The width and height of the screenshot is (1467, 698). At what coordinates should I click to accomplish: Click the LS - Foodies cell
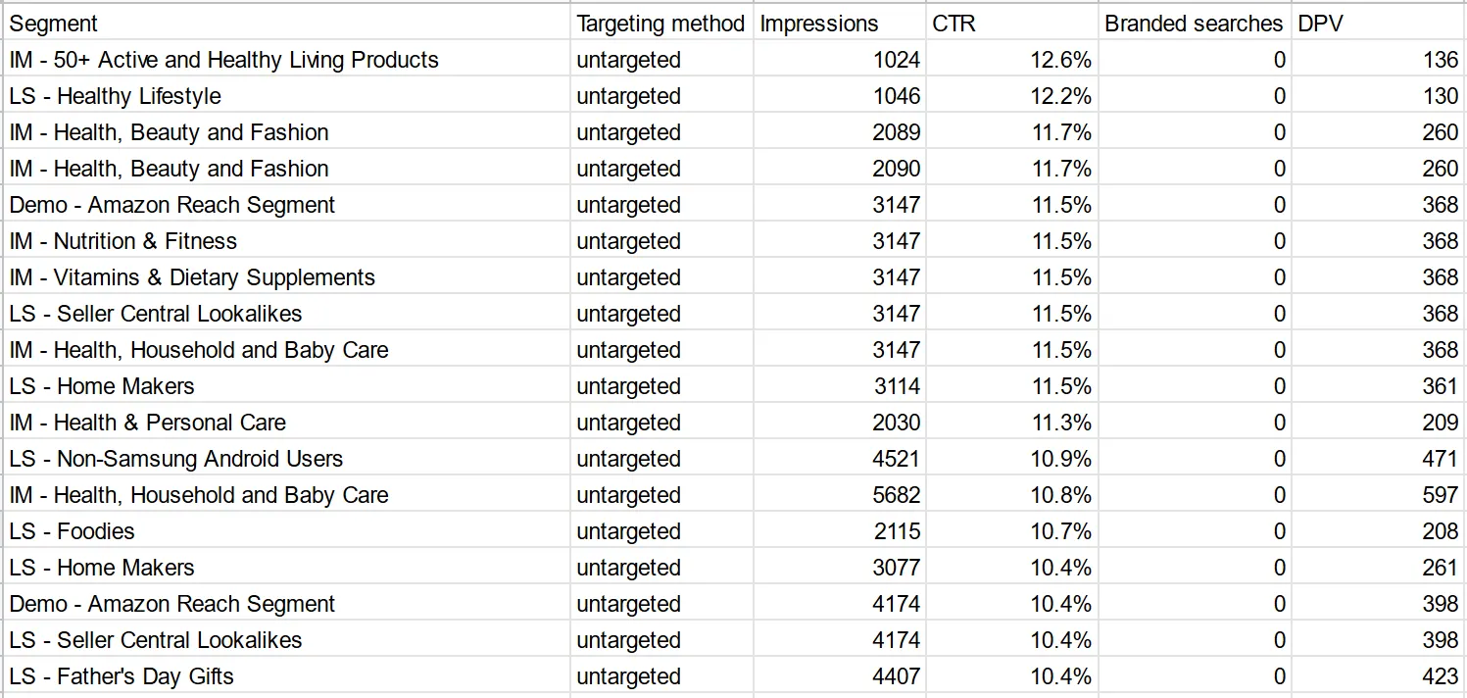pos(286,531)
